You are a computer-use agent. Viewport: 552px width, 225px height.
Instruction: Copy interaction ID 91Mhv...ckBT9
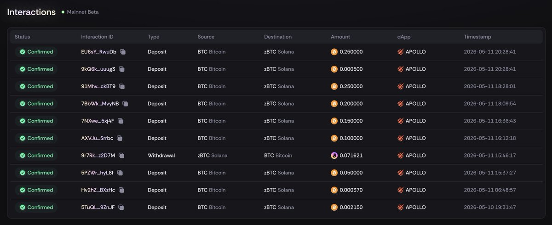(x=122, y=86)
